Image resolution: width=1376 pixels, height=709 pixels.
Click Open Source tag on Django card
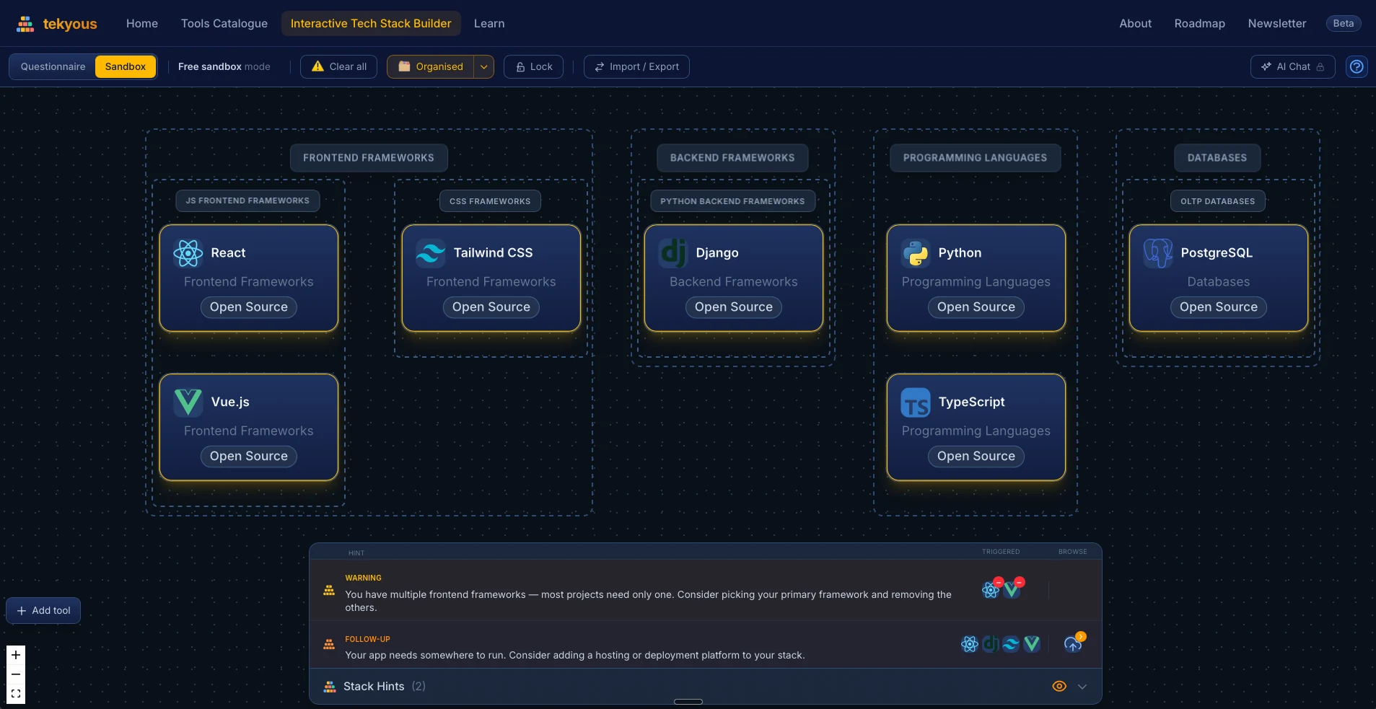pos(734,307)
